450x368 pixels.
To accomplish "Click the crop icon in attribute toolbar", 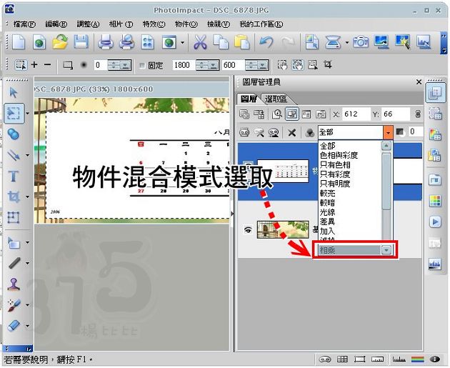I will click(328, 64).
